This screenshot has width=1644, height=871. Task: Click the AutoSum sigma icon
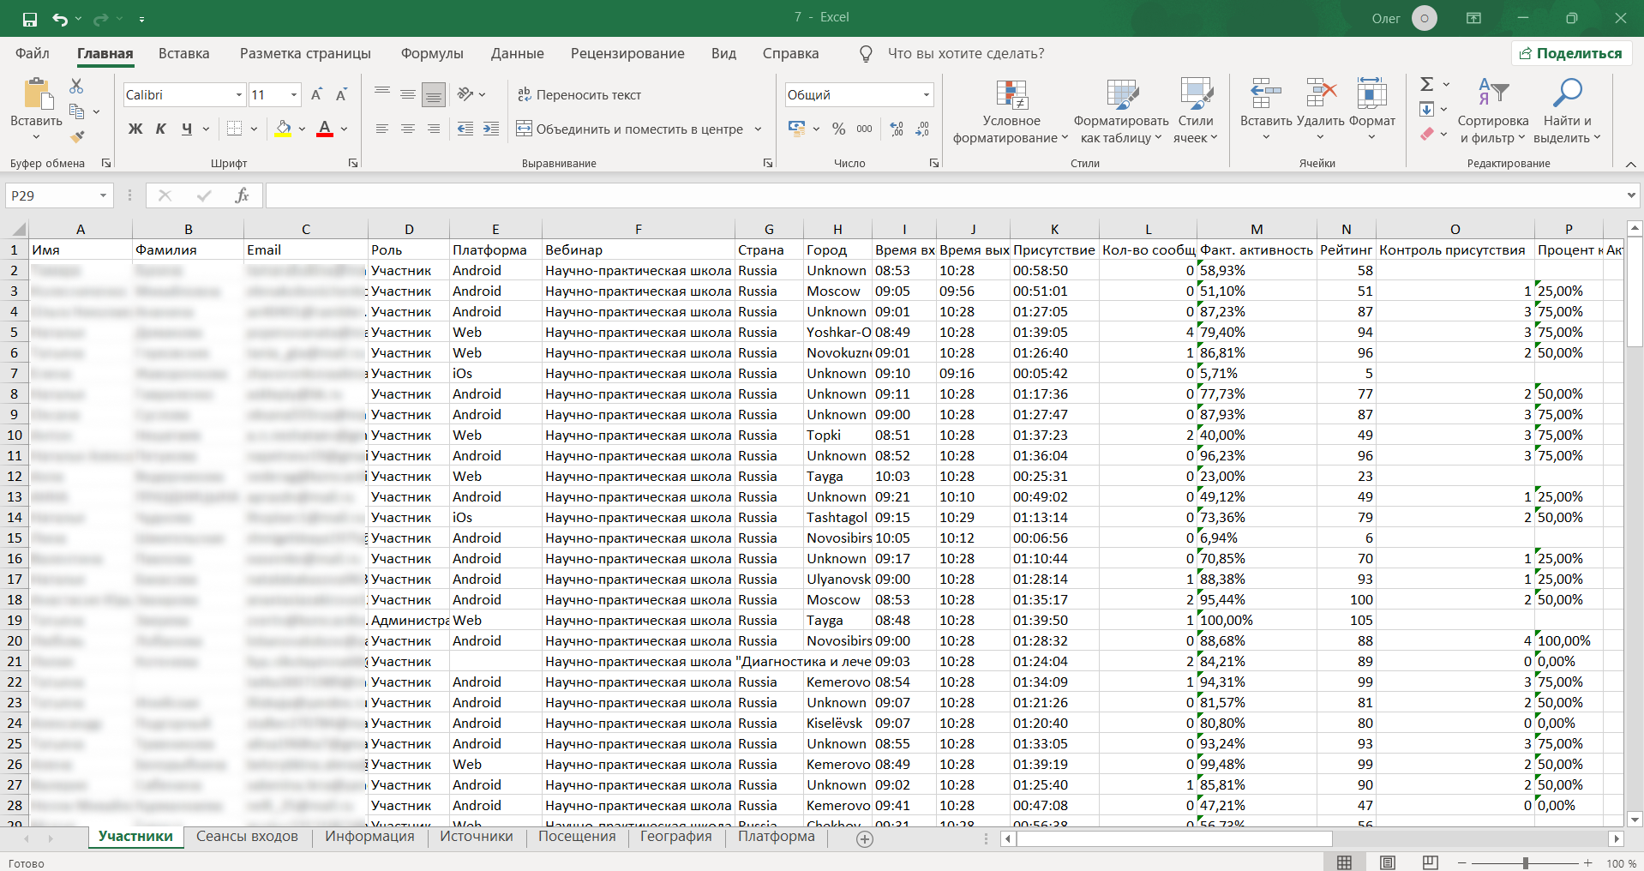[1426, 84]
